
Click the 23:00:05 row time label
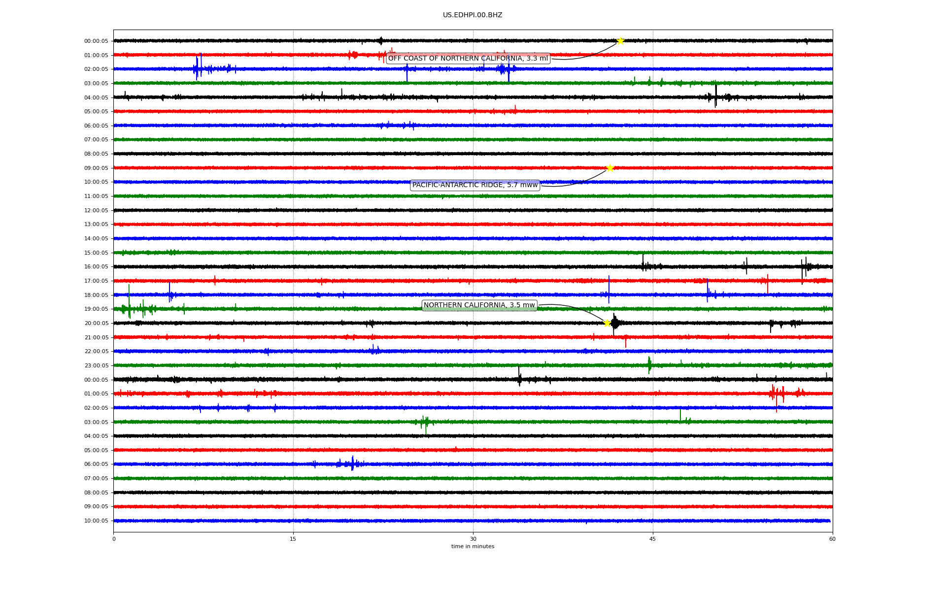point(96,366)
